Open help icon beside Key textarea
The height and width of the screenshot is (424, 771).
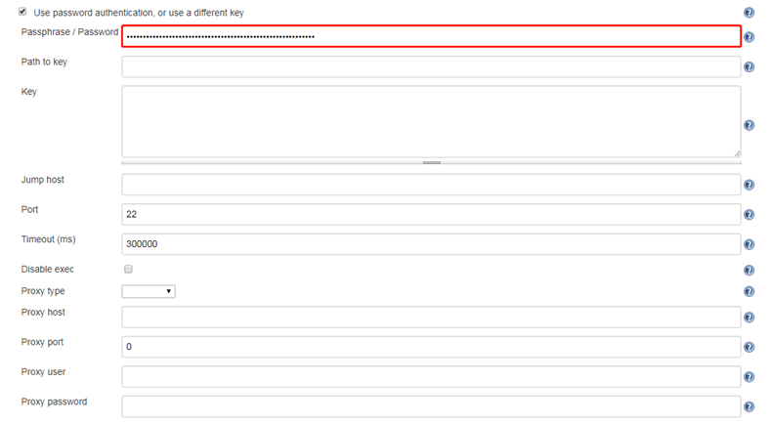tap(749, 125)
